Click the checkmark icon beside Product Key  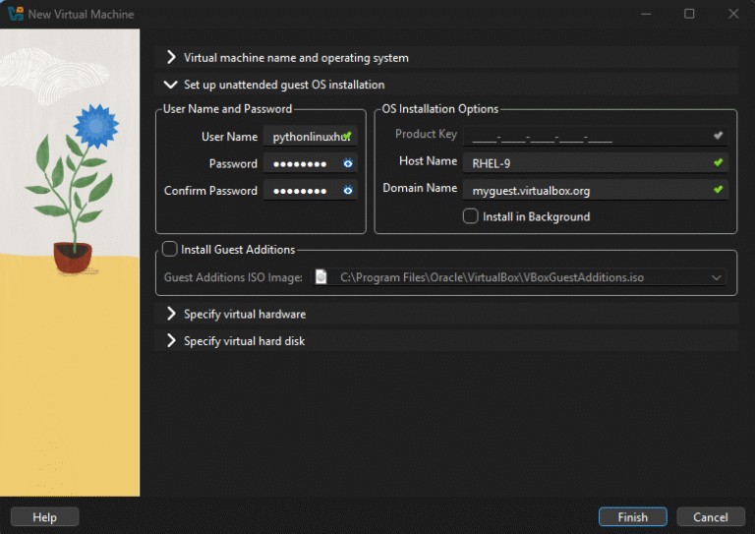coord(718,135)
